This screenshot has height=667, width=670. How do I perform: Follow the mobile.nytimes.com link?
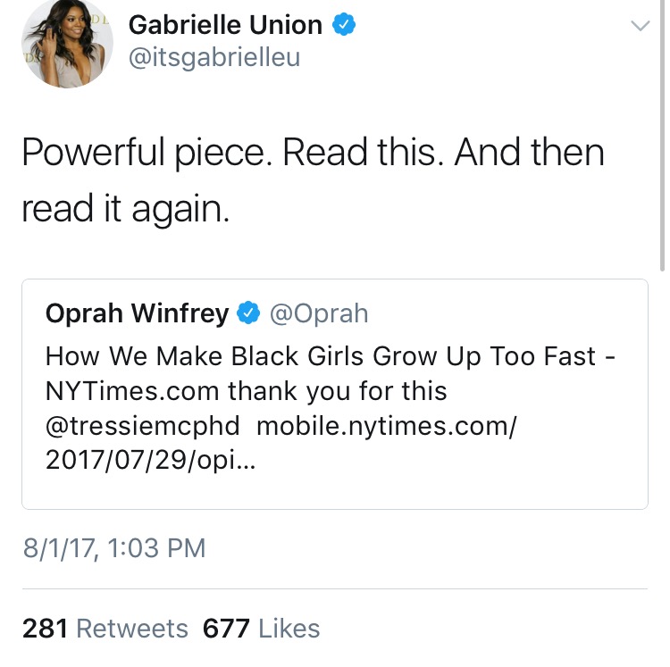pos(386,425)
